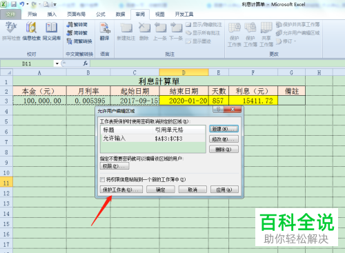345x253 pixels.
Task: Click the Select All corner of the grid
Action: [x=6, y=72]
